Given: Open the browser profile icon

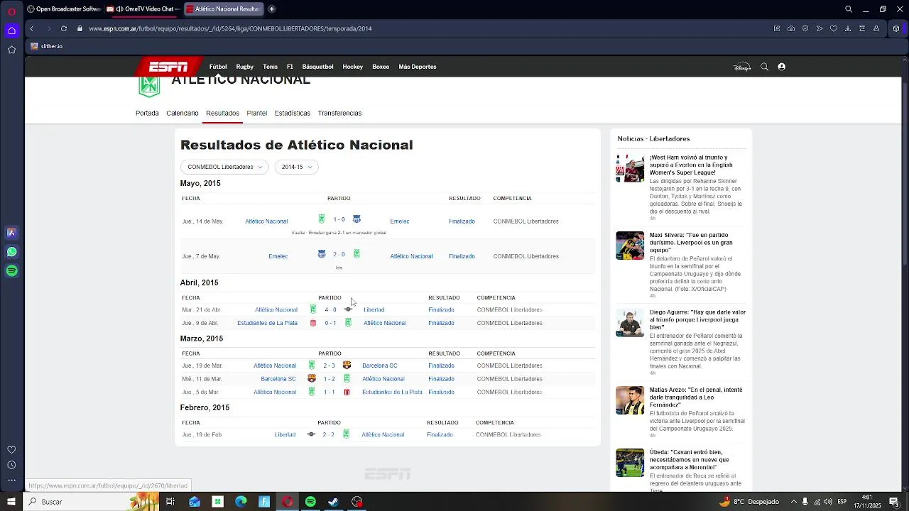Looking at the screenshot, I should coord(876,28).
